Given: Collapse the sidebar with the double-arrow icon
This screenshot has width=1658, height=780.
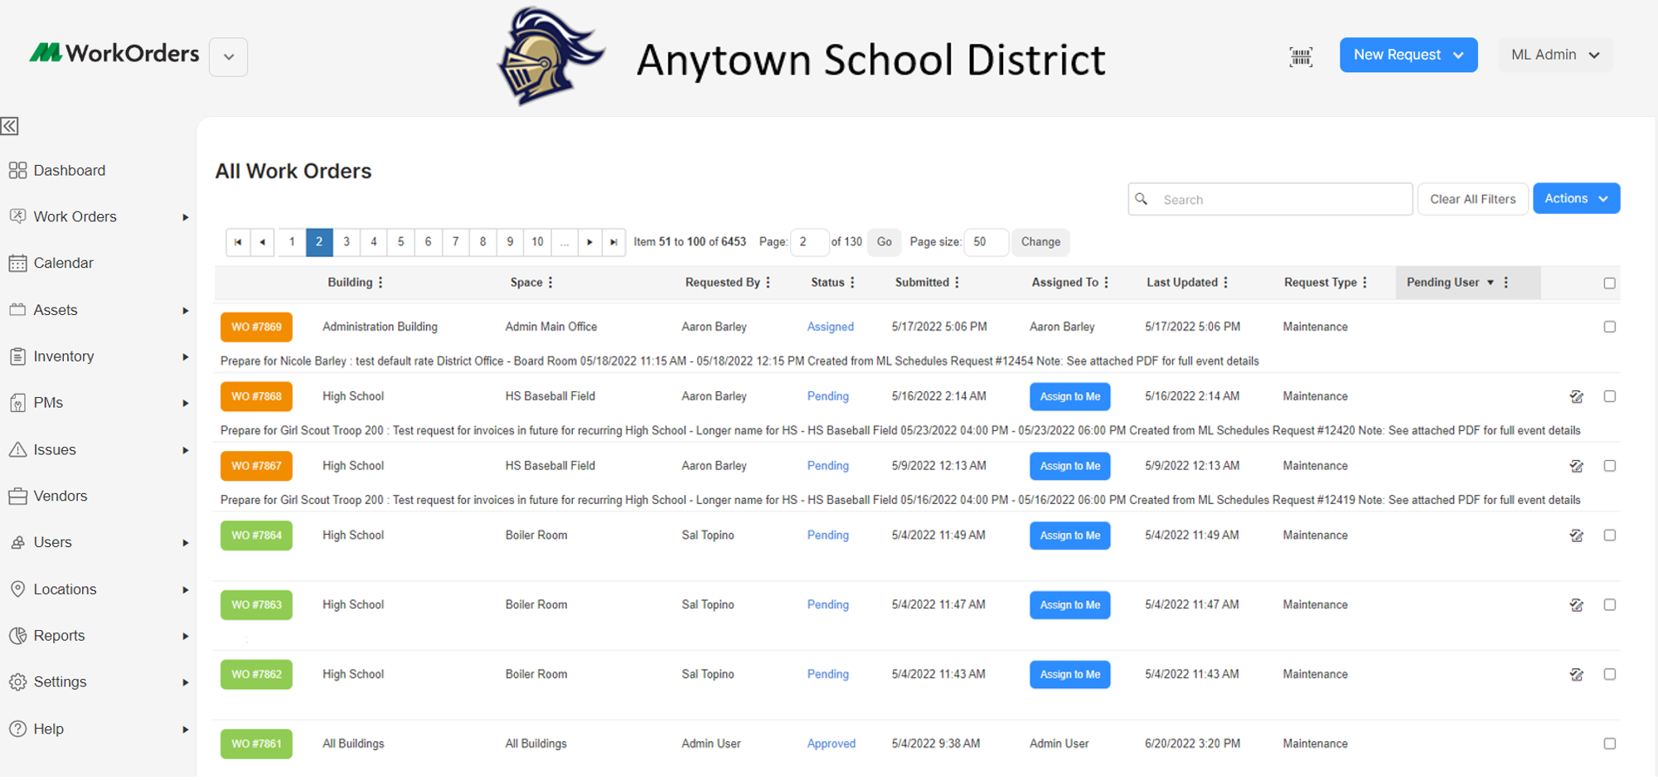Looking at the screenshot, I should tap(9, 126).
